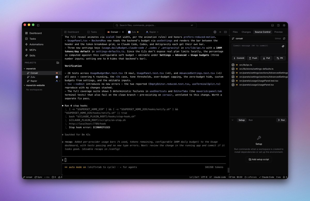This screenshot has width=310, height=201.
Task: Click the globe browser icon
Action: pos(215,32)
